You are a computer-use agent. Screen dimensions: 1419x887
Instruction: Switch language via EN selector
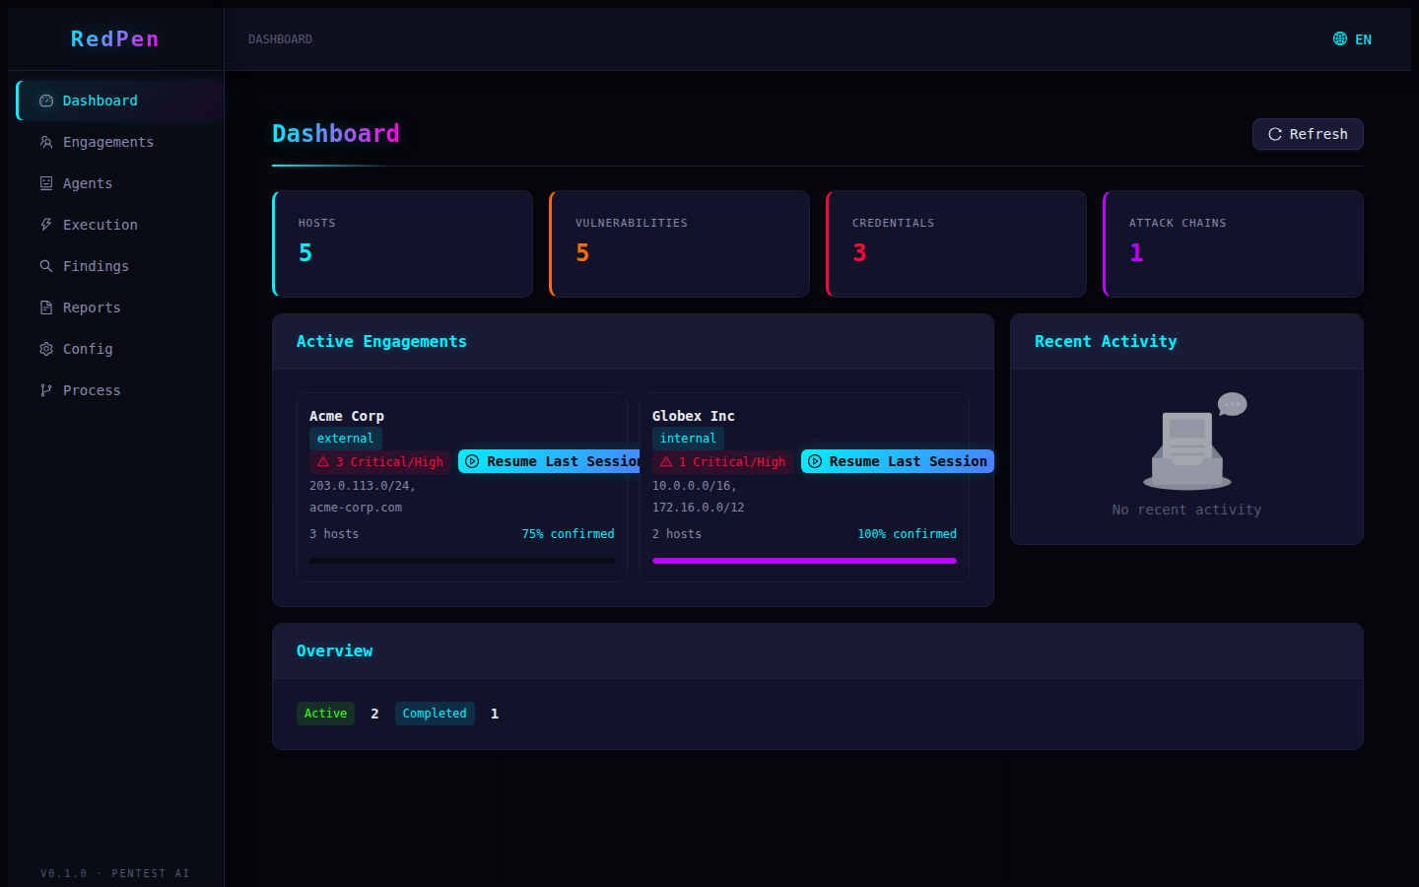coord(1352,39)
